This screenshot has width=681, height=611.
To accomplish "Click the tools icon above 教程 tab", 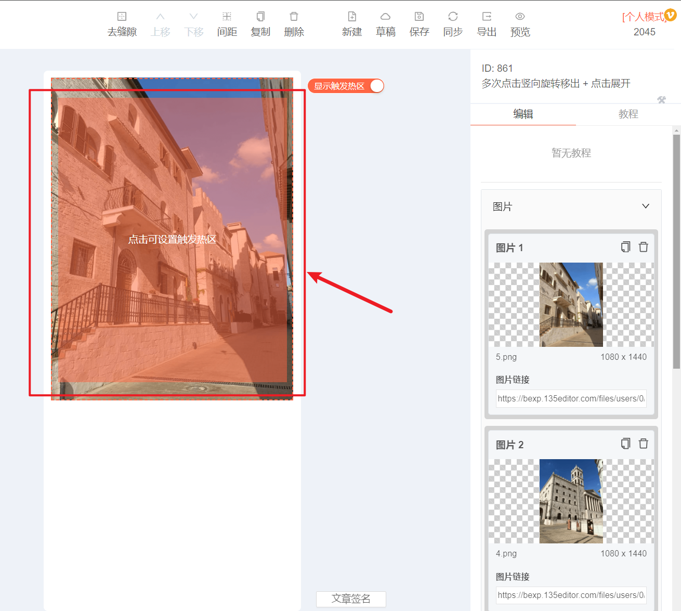I will pyautogui.click(x=661, y=99).
